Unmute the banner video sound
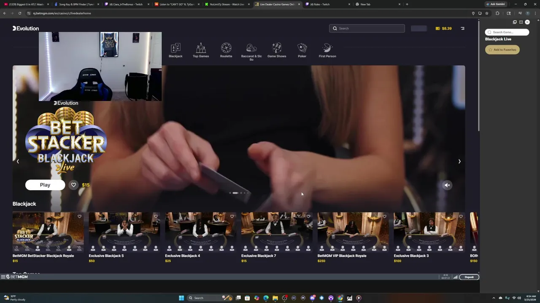 (447, 185)
